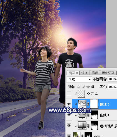Select the 图层 12 layer thumbnail

pyautogui.click(x=81, y=94)
